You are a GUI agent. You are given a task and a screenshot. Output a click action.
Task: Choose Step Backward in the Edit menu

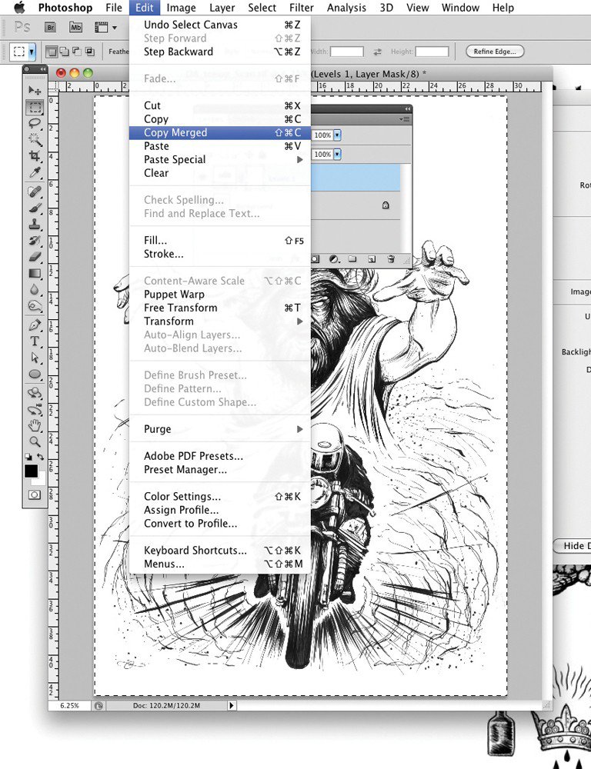[x=220, y=52]
